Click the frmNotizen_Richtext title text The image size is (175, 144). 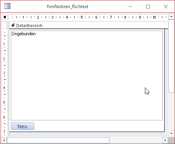(67, 7)
